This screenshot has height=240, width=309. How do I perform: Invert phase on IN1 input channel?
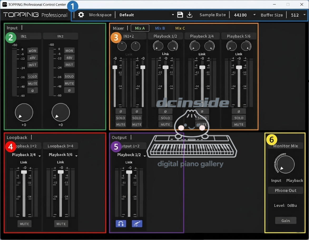(33, 91)
